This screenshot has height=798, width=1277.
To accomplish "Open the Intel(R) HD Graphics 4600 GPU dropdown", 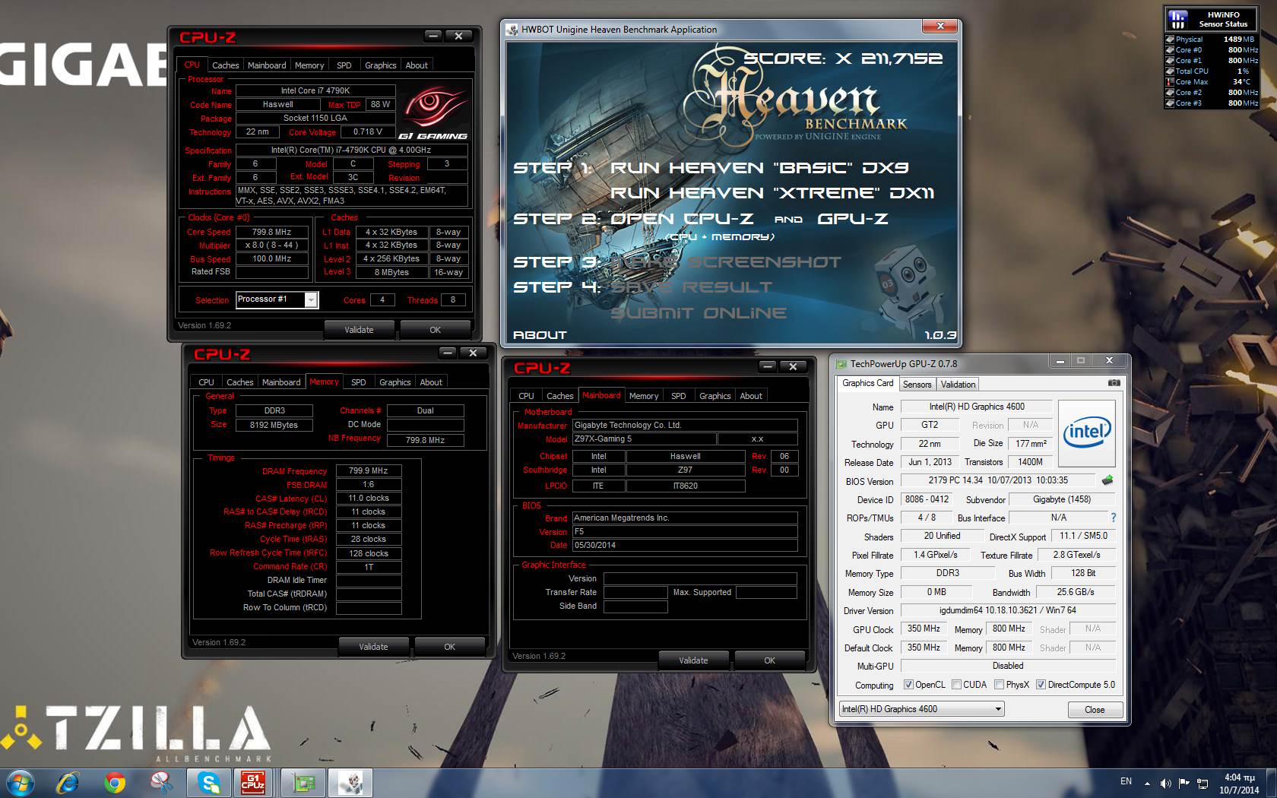I will [x=922, y=709].
